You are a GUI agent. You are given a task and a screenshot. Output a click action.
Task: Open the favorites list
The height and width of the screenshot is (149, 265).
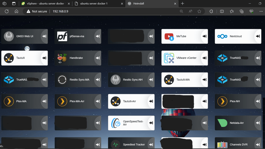pyautogui.click(x=232, y=11)
